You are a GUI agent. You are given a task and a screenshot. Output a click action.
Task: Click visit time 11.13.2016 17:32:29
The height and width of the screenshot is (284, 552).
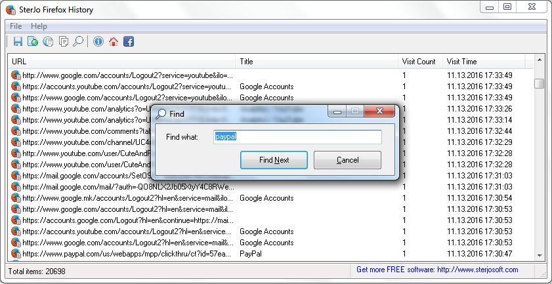480,142
